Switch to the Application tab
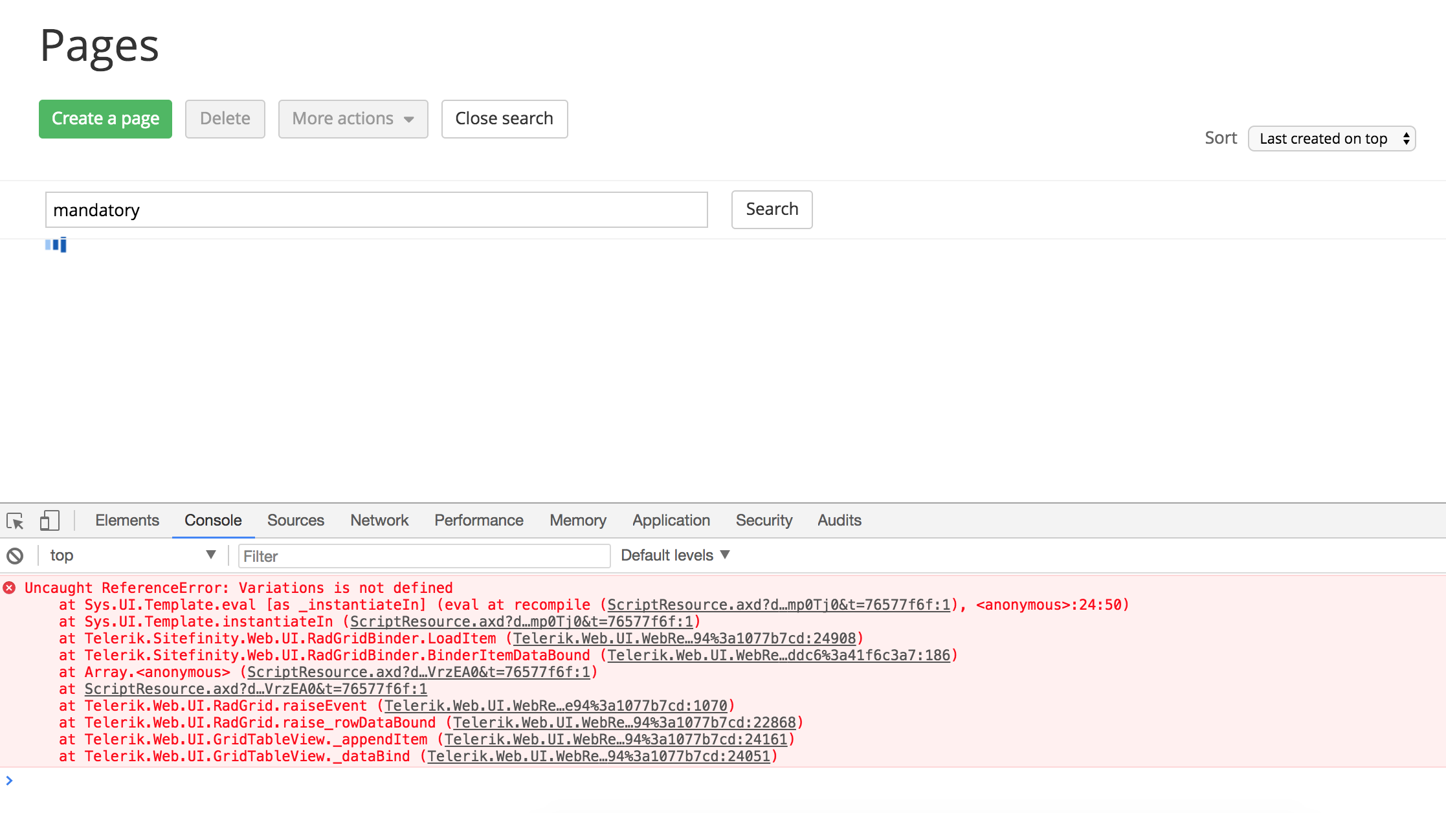 click(671, 520)
